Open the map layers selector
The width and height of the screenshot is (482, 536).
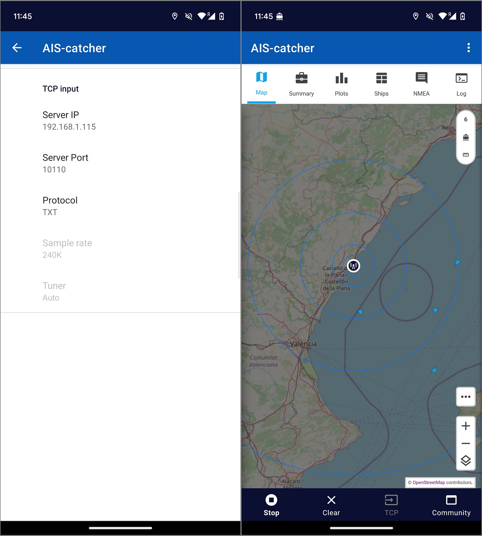click(466, 460)
